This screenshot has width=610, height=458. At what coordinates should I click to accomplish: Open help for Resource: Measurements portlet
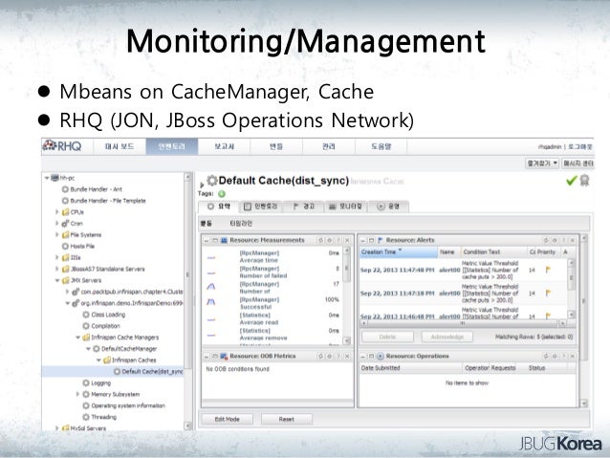pos(338,241)
